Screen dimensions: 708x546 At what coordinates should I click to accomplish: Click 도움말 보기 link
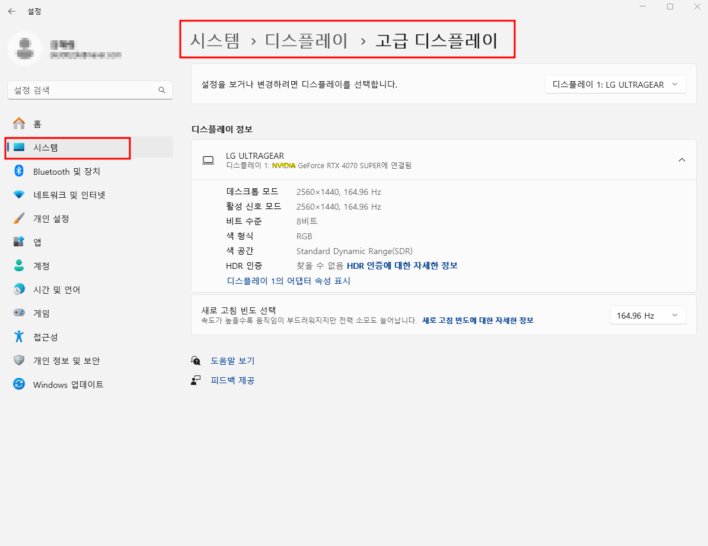(x=232, y=361)
